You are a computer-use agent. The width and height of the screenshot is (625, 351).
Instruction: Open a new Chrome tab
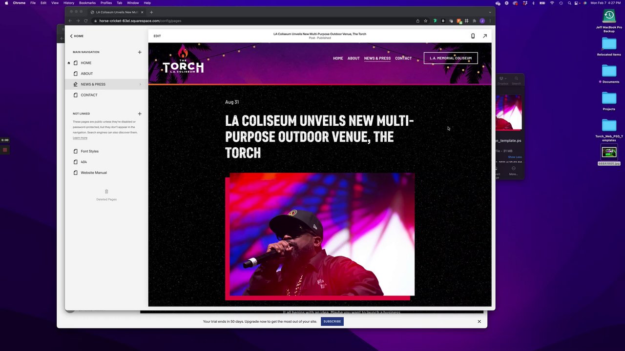pos(151,12)
